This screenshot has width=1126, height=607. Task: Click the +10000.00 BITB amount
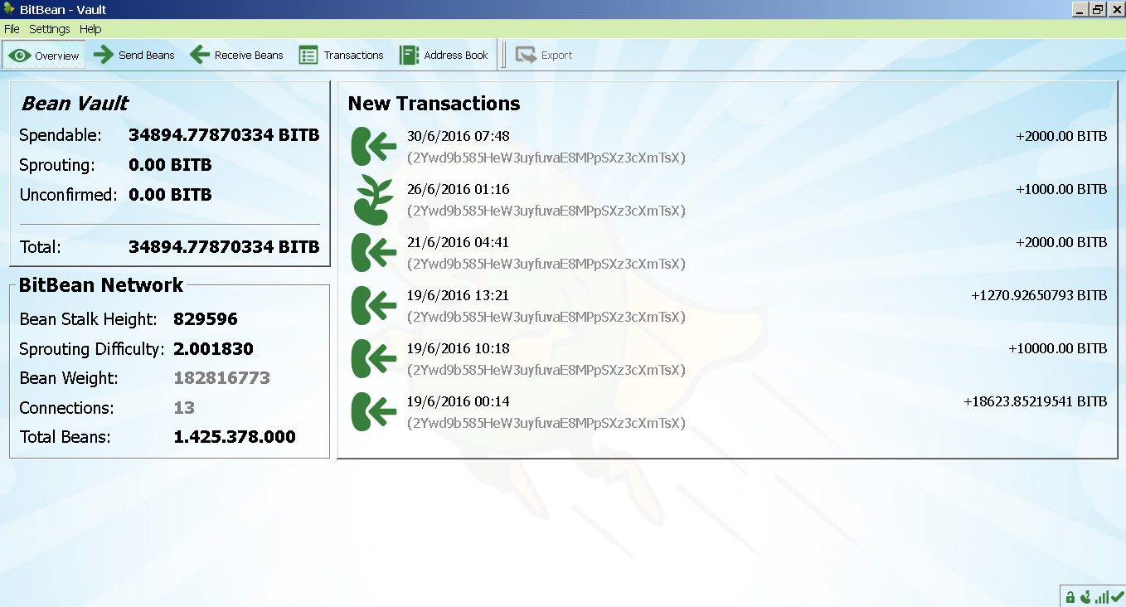pyautogui.click(x=1058, y=348)
